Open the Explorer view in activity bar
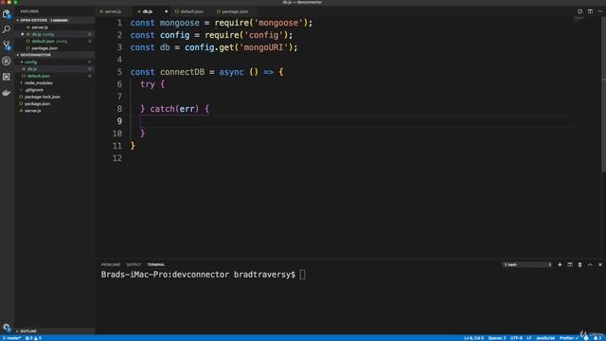 click(x=7, y=14)
